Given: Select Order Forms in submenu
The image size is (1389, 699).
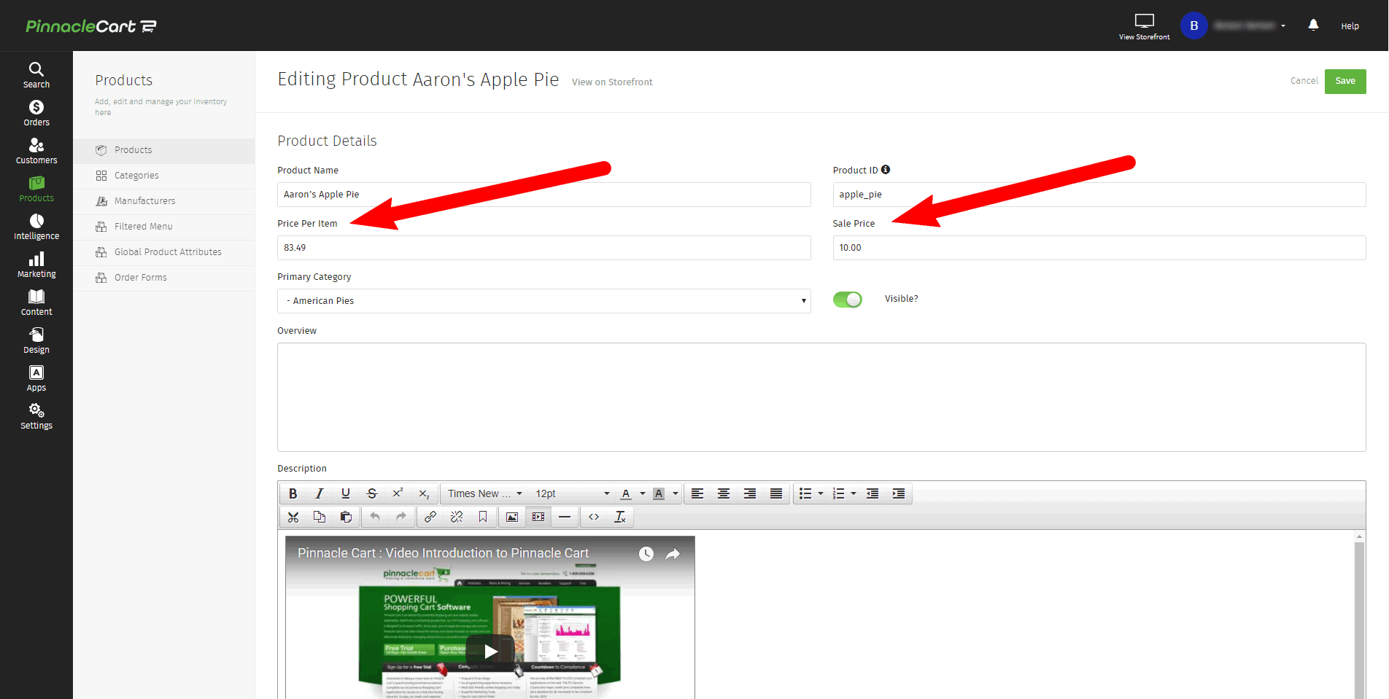Looking at the screenshot, I should 164,278.
